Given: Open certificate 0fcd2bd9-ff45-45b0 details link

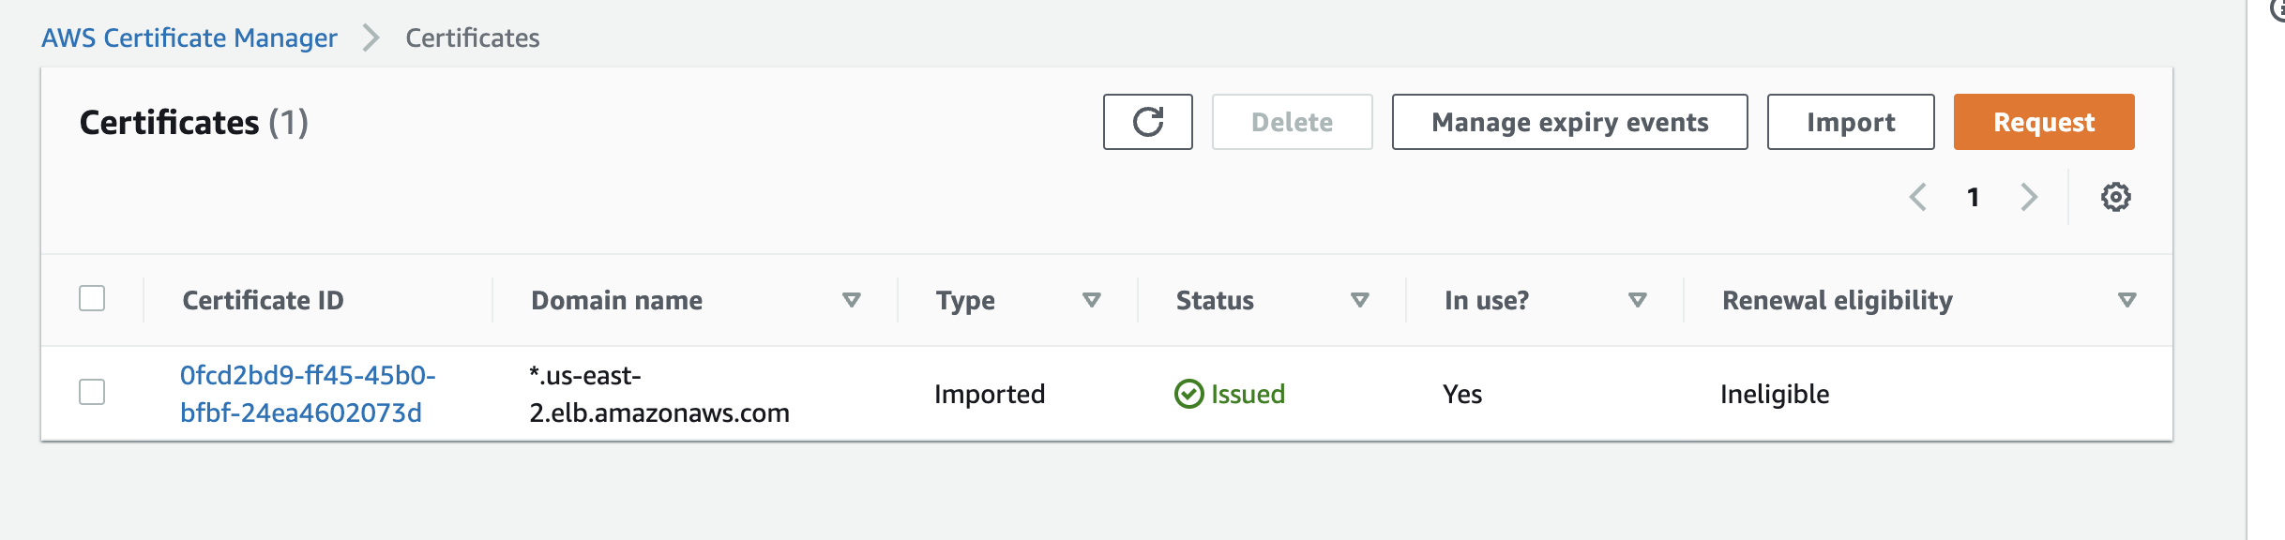Looking at the screenshot, I should pyautogui.click(x=308, y=394).
